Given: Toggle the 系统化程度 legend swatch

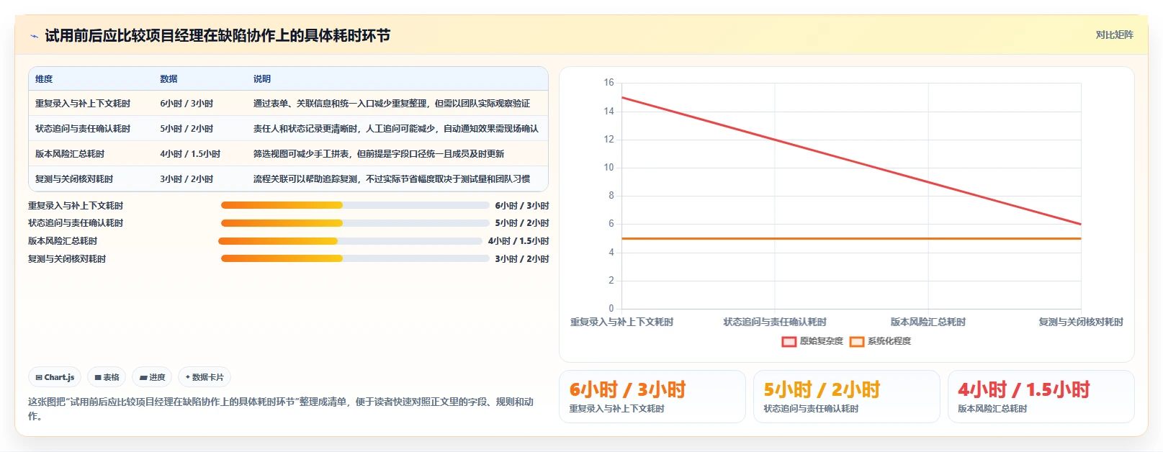Looking at the screenshot, I should [857, 341].
